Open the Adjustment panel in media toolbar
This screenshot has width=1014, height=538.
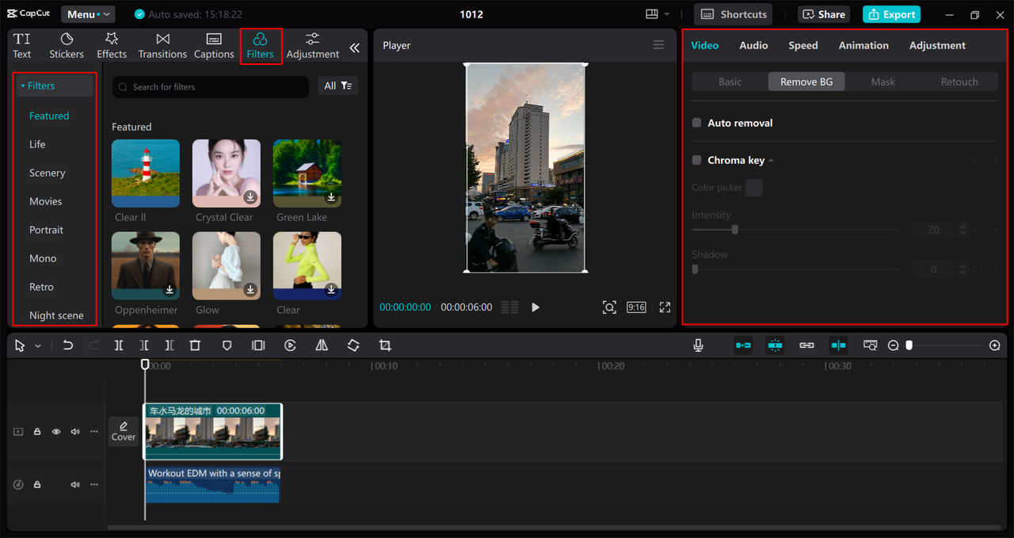(313, 46)
